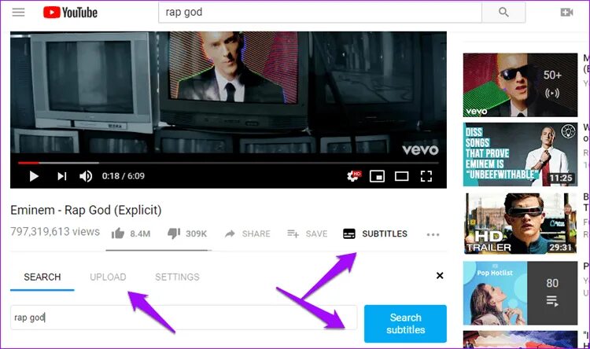Screen dimensions: 590x349
Task: Seek along the red video progress bar
Action: tap(228, 163)
